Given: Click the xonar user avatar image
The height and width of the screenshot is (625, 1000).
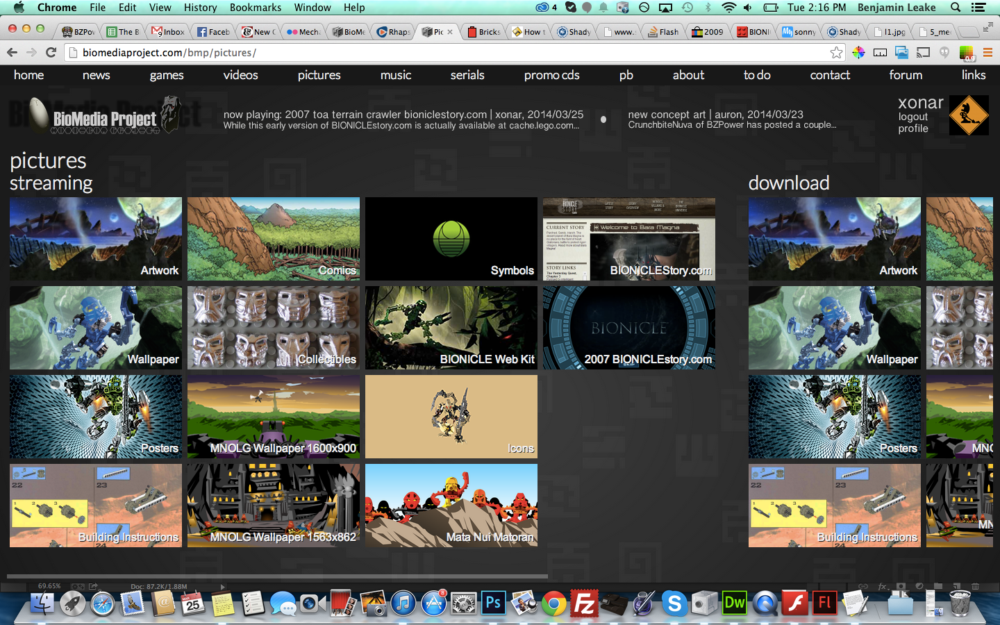Looking at the screenshot, I should [969, 115].
